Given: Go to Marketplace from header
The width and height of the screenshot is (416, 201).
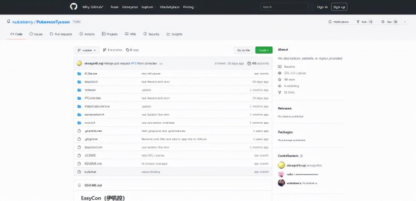Looking at the screenshot, I should [170, 7].
